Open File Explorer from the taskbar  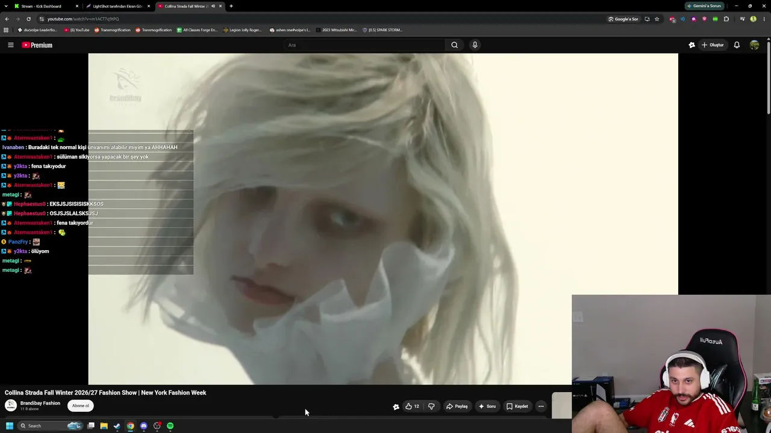(x=104, y=426)
